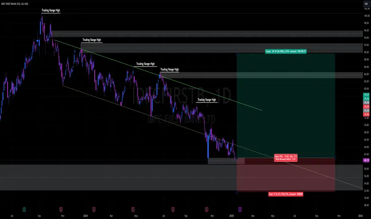371x219 pixels.
Task: Click the green 75.17 price label
Action: [x=366, y=95]
